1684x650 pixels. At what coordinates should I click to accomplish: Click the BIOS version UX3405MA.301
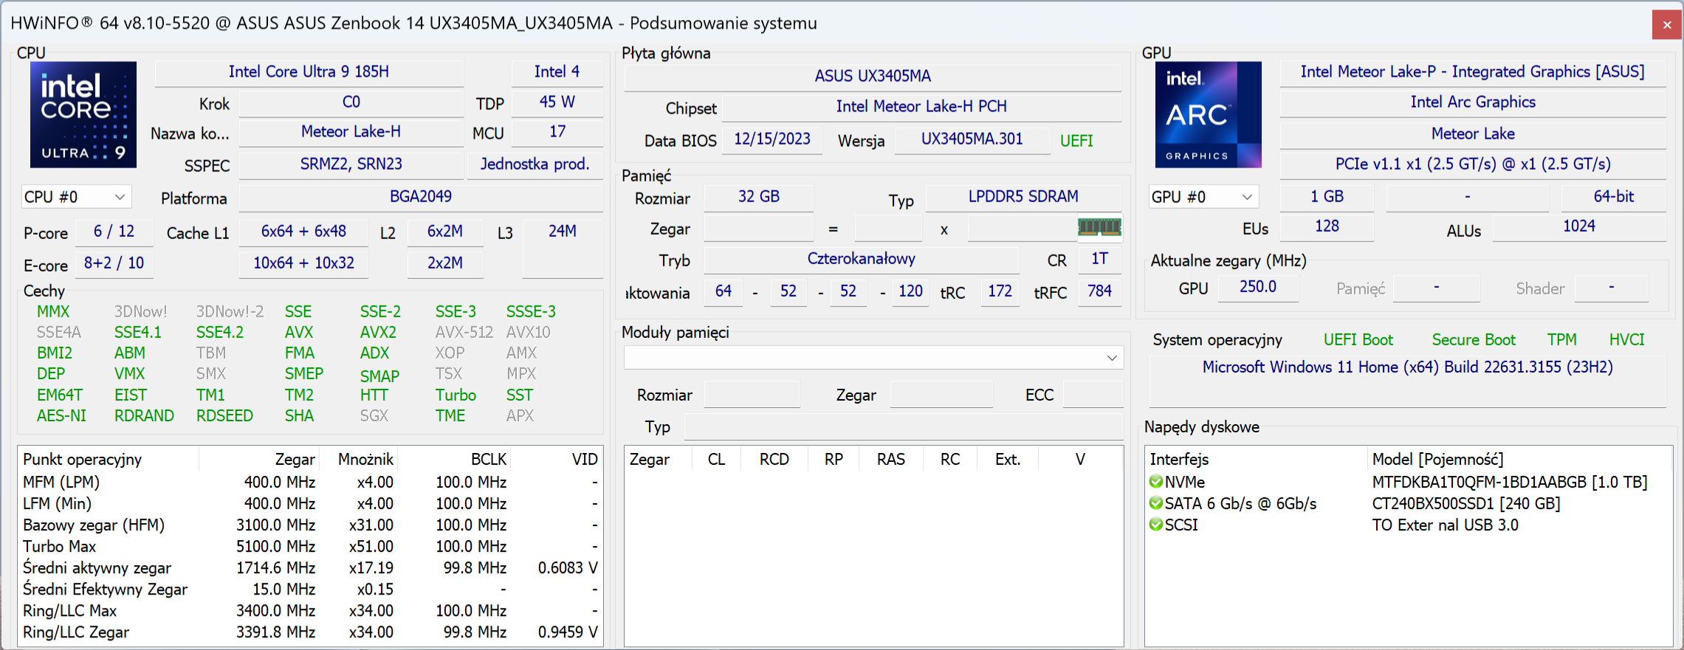[972, 139]
